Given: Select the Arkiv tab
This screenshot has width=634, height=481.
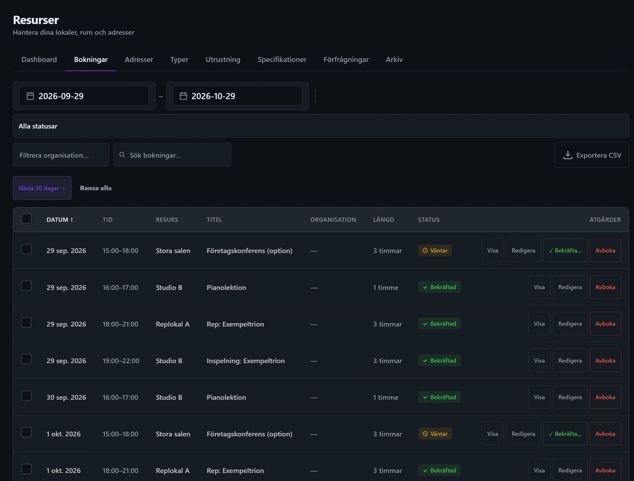Looking at the screenshot, I should (394, 59).
